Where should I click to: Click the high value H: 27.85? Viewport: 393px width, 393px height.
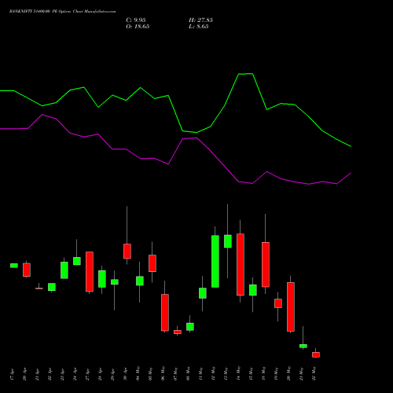tap(200, 20)
